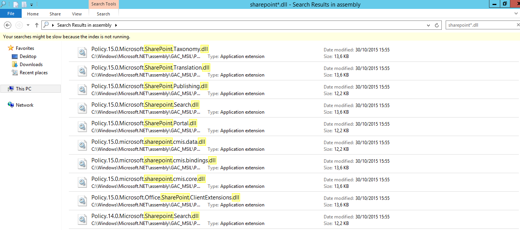Click the Properties icon in quick access toolbar
The image size is (520, 230).
coord(15,5)
